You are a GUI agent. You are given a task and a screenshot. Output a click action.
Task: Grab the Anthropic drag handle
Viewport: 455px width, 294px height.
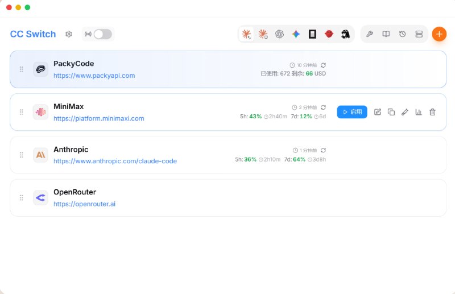[x=21, y=155]
